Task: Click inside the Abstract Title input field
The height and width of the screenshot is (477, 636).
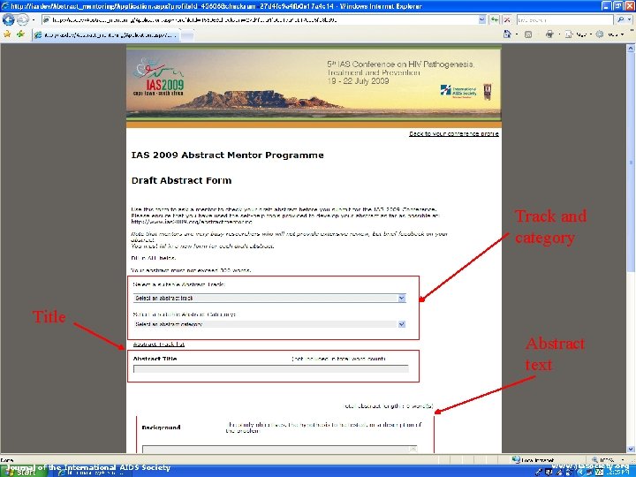Action: [x=270, y=368]
